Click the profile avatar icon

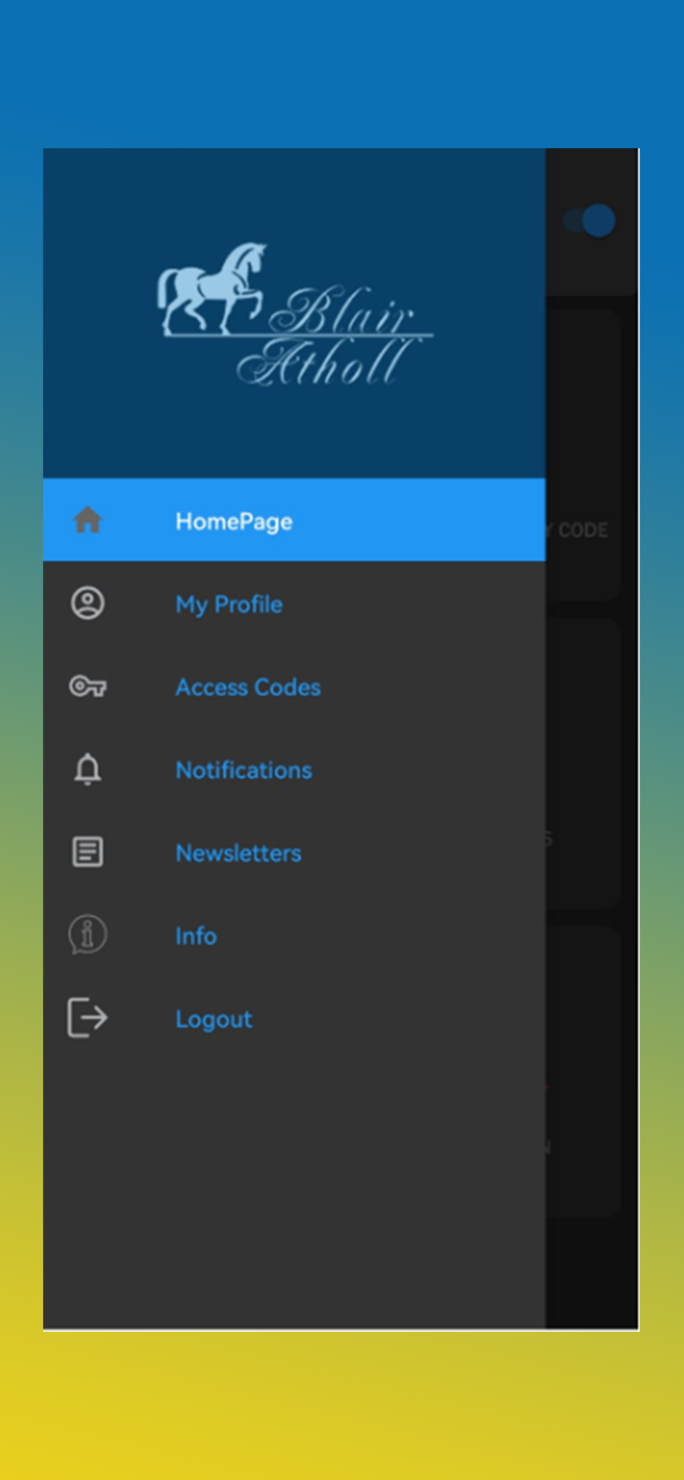[87, 603]
